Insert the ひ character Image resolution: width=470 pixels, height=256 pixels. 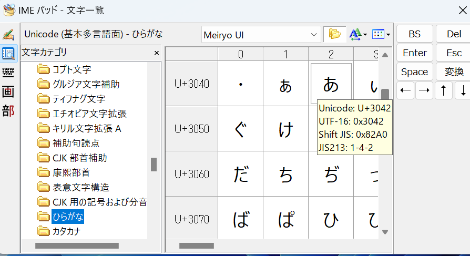point(331,218)
